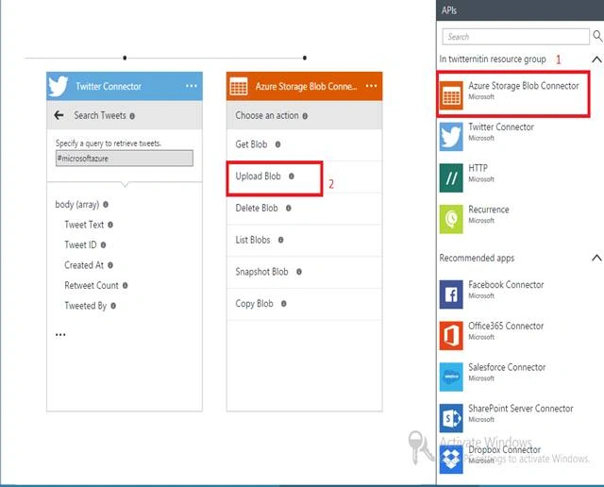Click the Facebook Connector icon
The image size is (604, 487).
pyautogui.click(x=451, y=294)
